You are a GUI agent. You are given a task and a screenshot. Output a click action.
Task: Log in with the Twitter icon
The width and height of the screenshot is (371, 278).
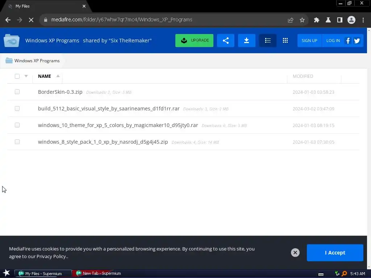(x=357, y=41)
